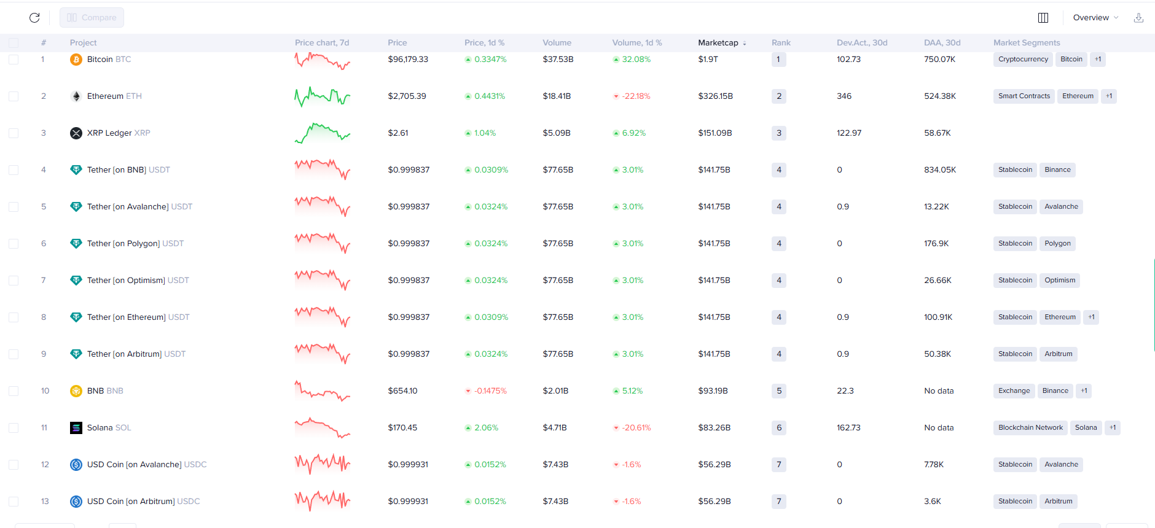Viewport: 1155px width, 528px height.
Task: Click the Tether [on Optimism] logo
Action: (76, 281)
